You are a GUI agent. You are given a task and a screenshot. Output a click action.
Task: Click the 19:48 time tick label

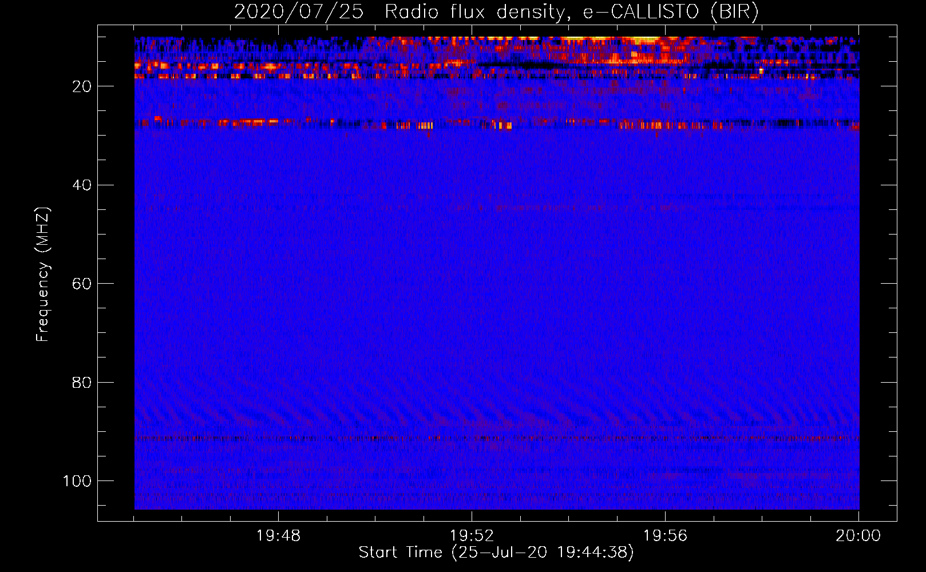coord(278,536)
